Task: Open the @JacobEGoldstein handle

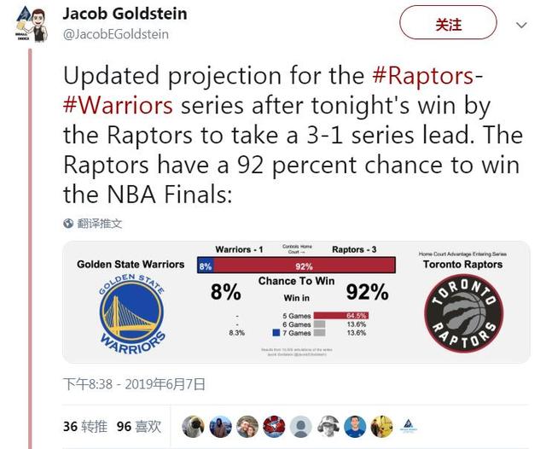Action: [116, 34]
